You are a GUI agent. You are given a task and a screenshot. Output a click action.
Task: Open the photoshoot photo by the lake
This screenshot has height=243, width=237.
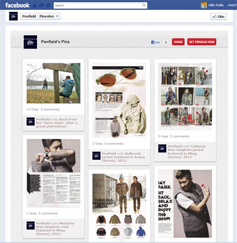[54, 83]
